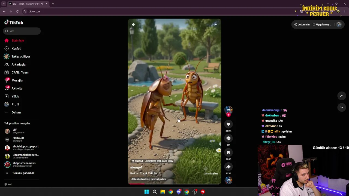The width and height of the screenshot is (349, 196).
Task: Click the CapCut promotion tag
Action: pos(152,161)
